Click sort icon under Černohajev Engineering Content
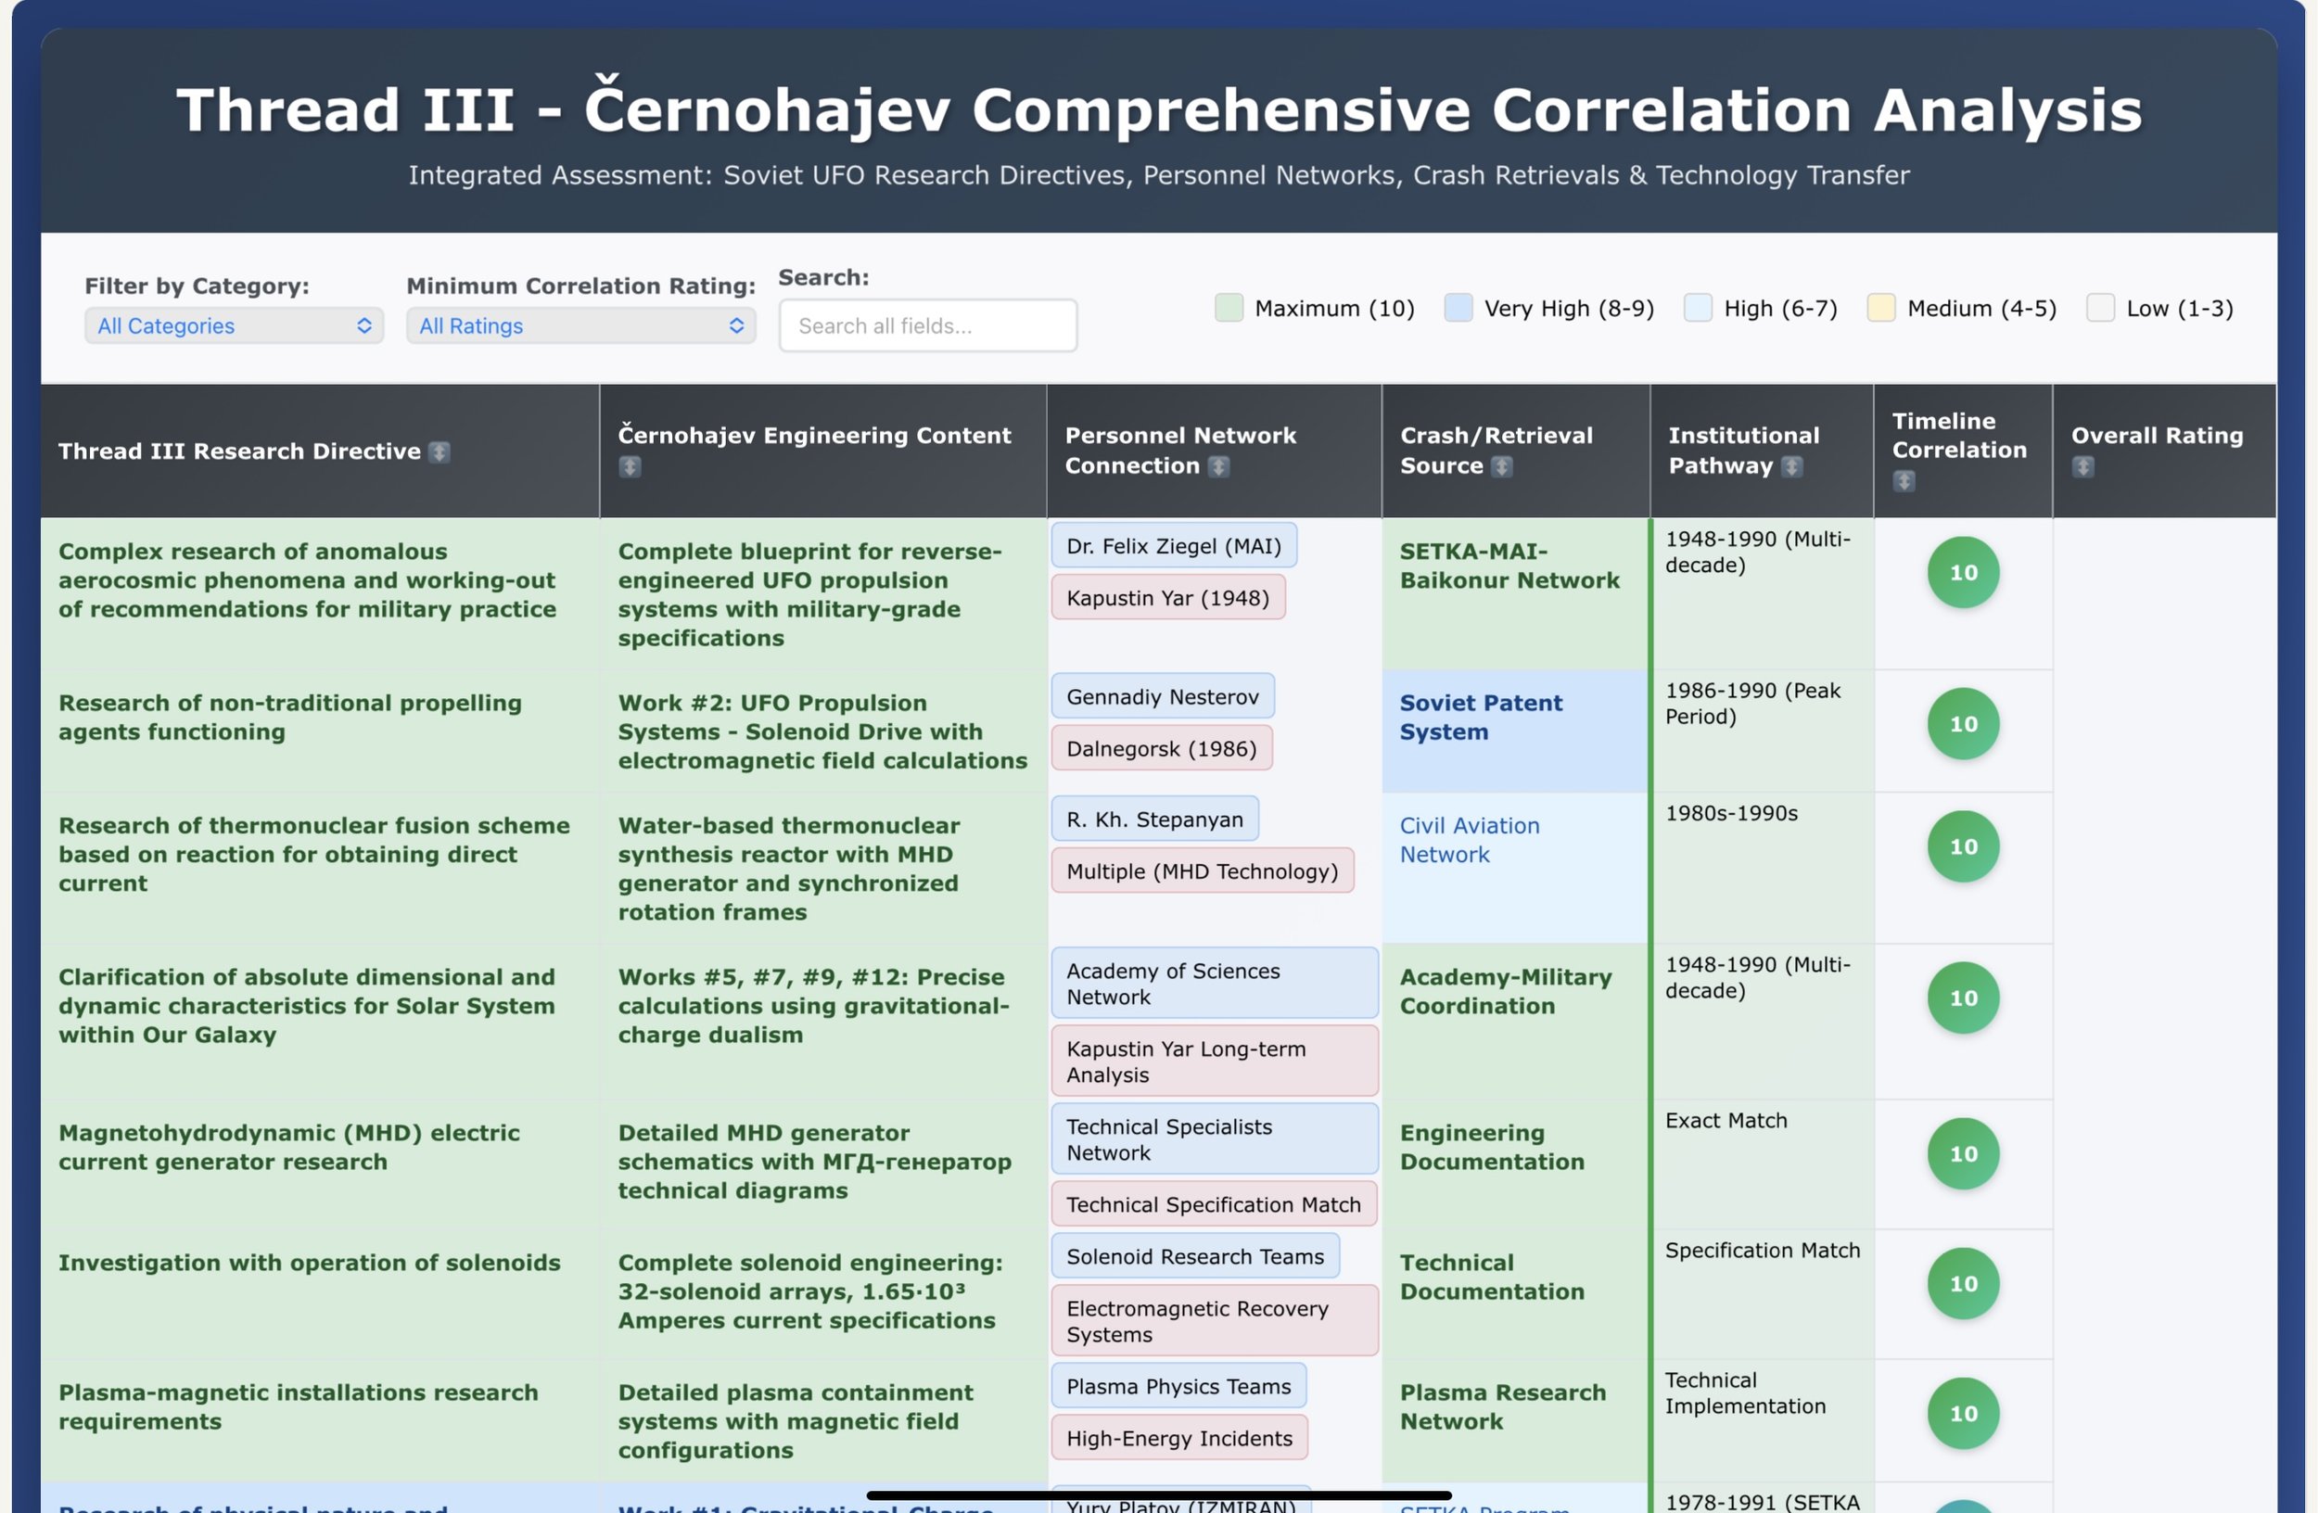The image size is (2318, 1513). pos(630,467)
